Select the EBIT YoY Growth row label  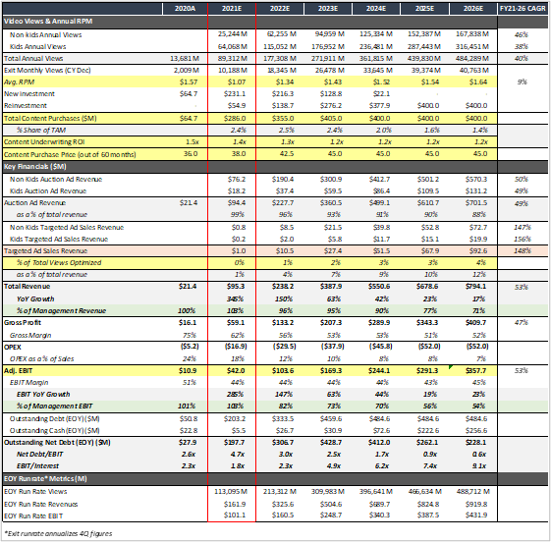tap(43, 394)
